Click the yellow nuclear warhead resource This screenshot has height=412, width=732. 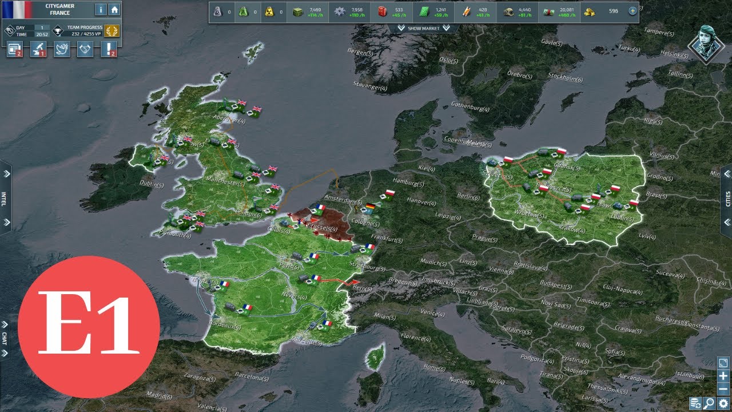pyautogui.click(x=269, y=11)
